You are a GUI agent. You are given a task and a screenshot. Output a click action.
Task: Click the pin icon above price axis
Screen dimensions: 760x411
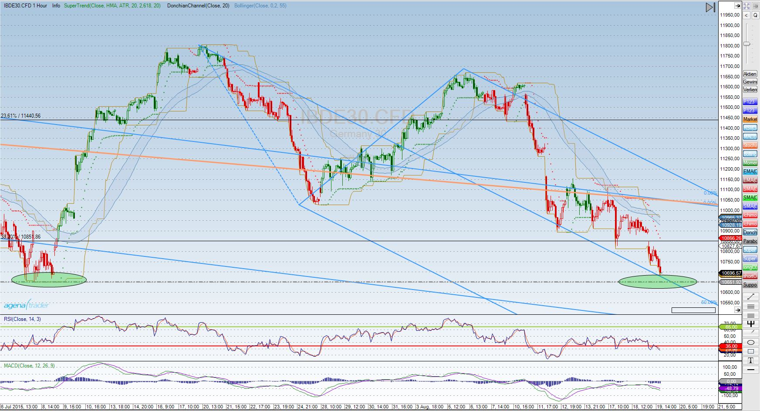point(737,6)
